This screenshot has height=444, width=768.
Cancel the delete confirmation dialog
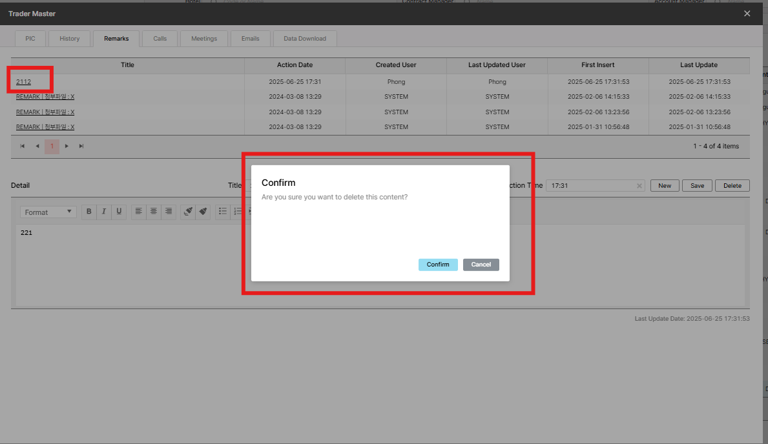pyautogui.click(x=481, y=265)
